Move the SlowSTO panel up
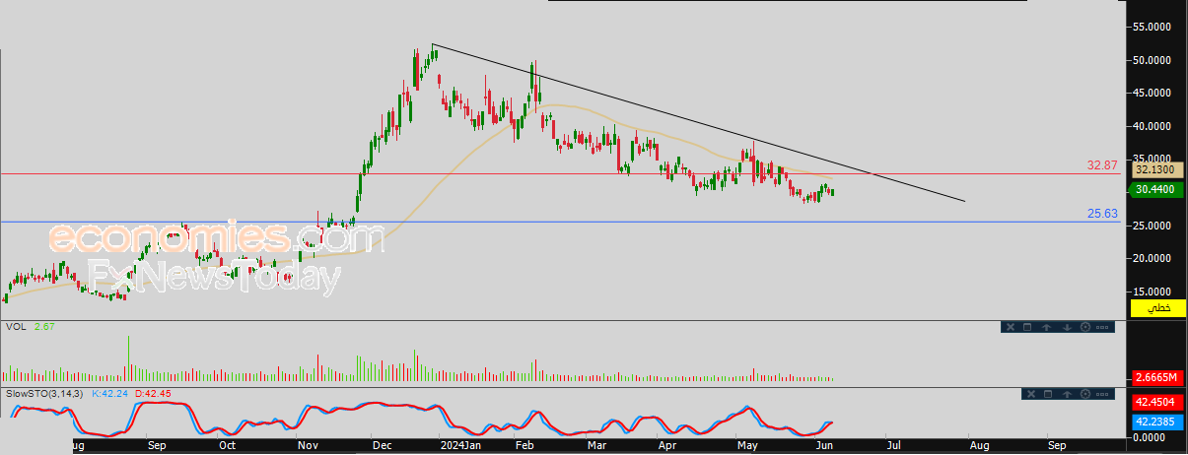Screen dimensions: 1188x455 pos(1067,394)
